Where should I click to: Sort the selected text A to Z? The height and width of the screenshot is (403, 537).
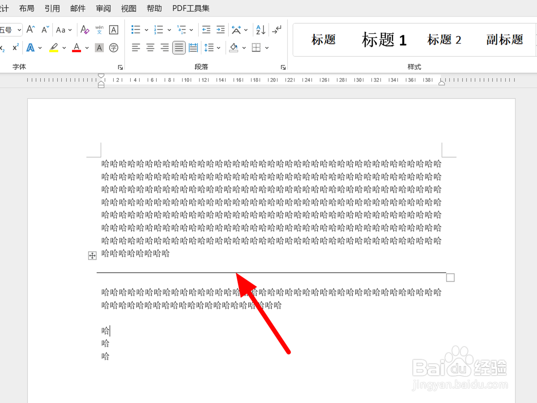tap(260, 30)
